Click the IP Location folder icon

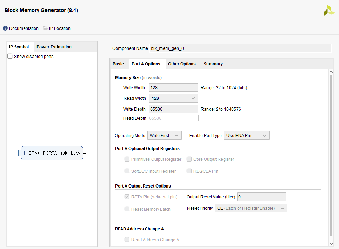(45, 28)
